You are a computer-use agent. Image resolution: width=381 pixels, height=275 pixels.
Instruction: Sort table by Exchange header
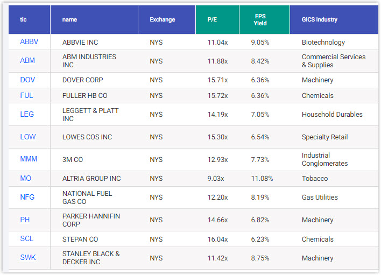[x=163, y=20]
